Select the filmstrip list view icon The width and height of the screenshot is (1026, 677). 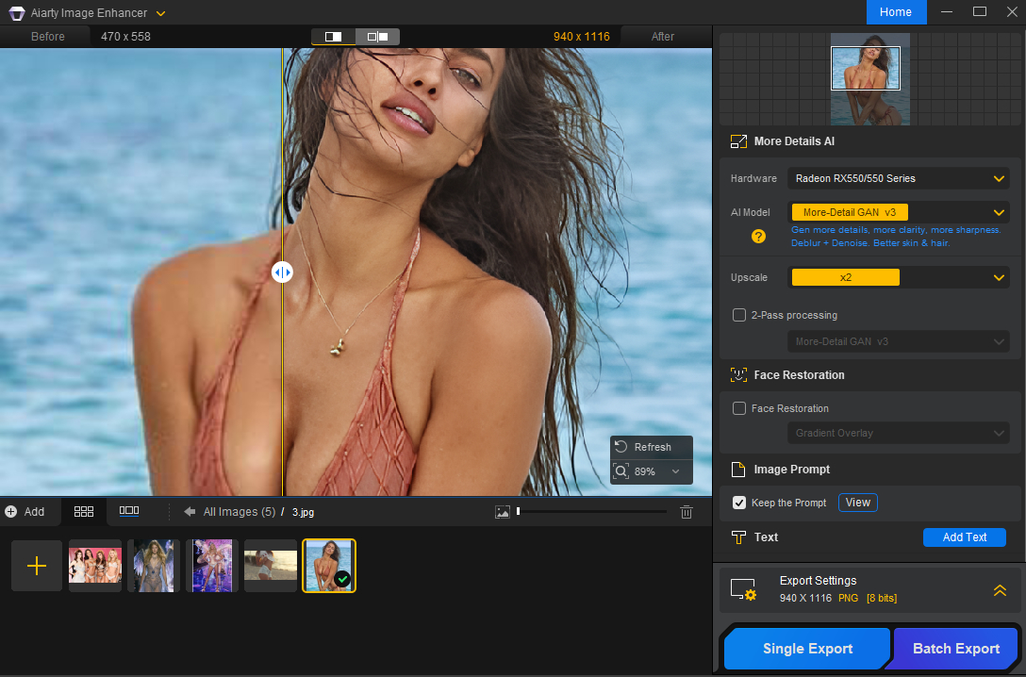pyautogui.click(x=129, y=511)
